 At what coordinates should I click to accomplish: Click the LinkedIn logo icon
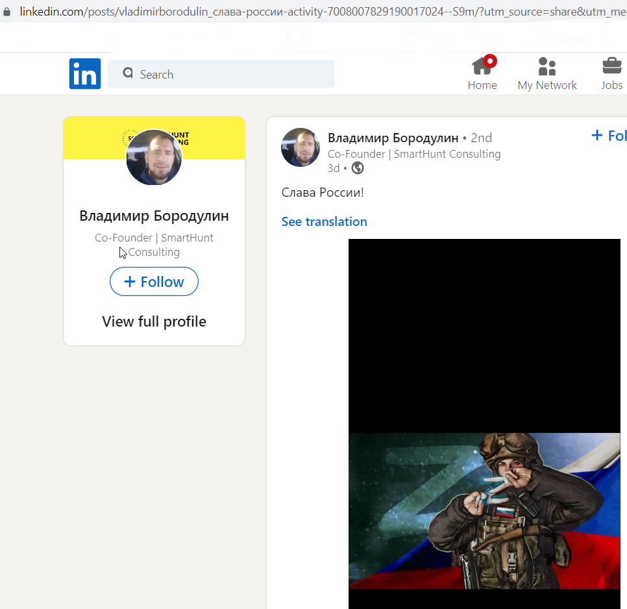(x=85, y=73)
